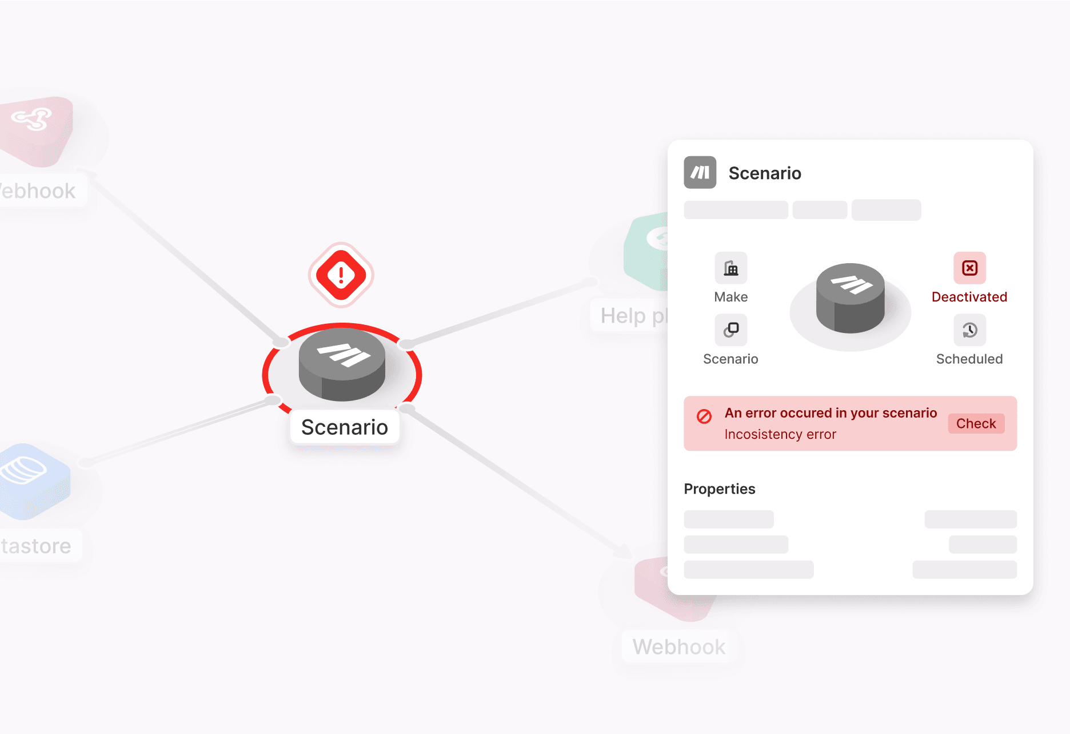Image resolution: width=1070 pixels, height=734 pixels.
Task: Click the Deactivated status icon
Action: click(x=969, y=268)
